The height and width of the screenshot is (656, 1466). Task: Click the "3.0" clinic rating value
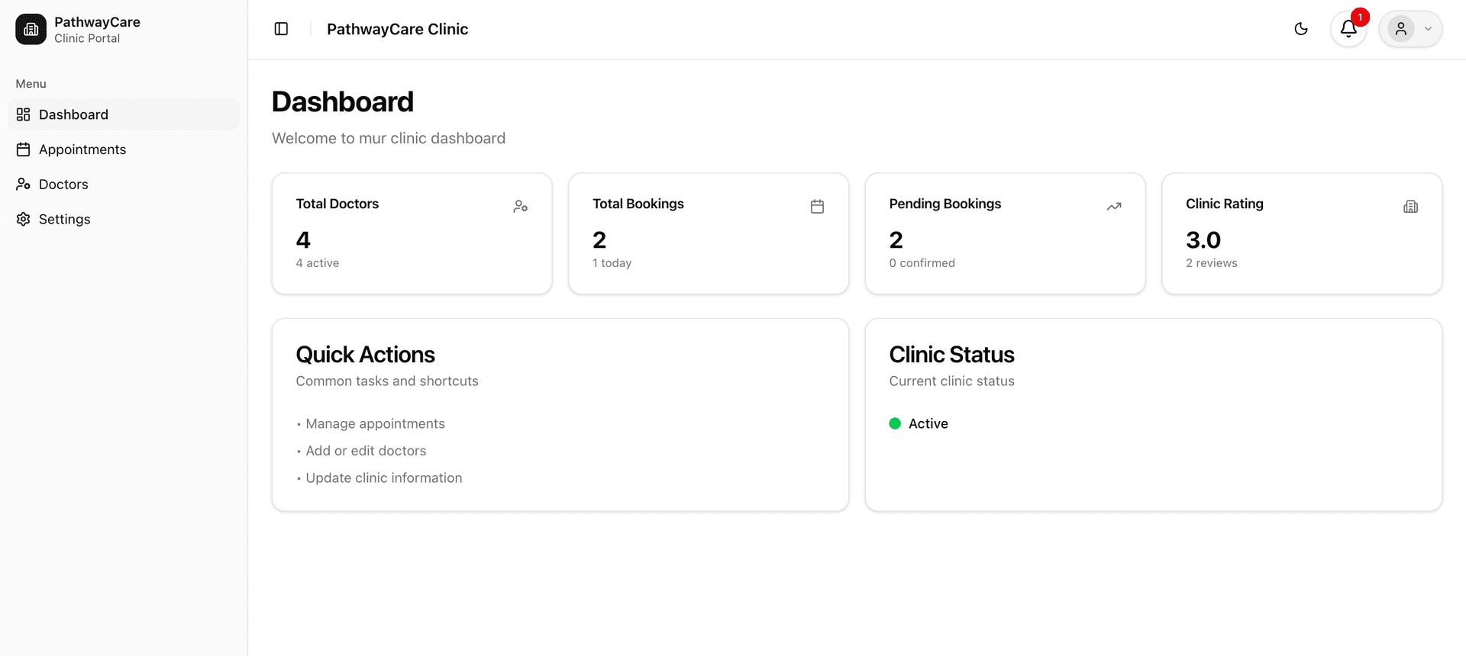tap(1203, 240)
